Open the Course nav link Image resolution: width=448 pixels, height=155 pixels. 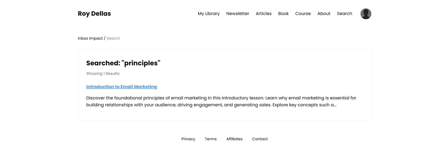[303, 14]
